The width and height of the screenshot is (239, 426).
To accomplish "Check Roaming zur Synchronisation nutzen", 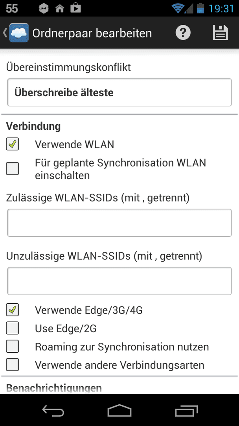I will pos(13,346).
